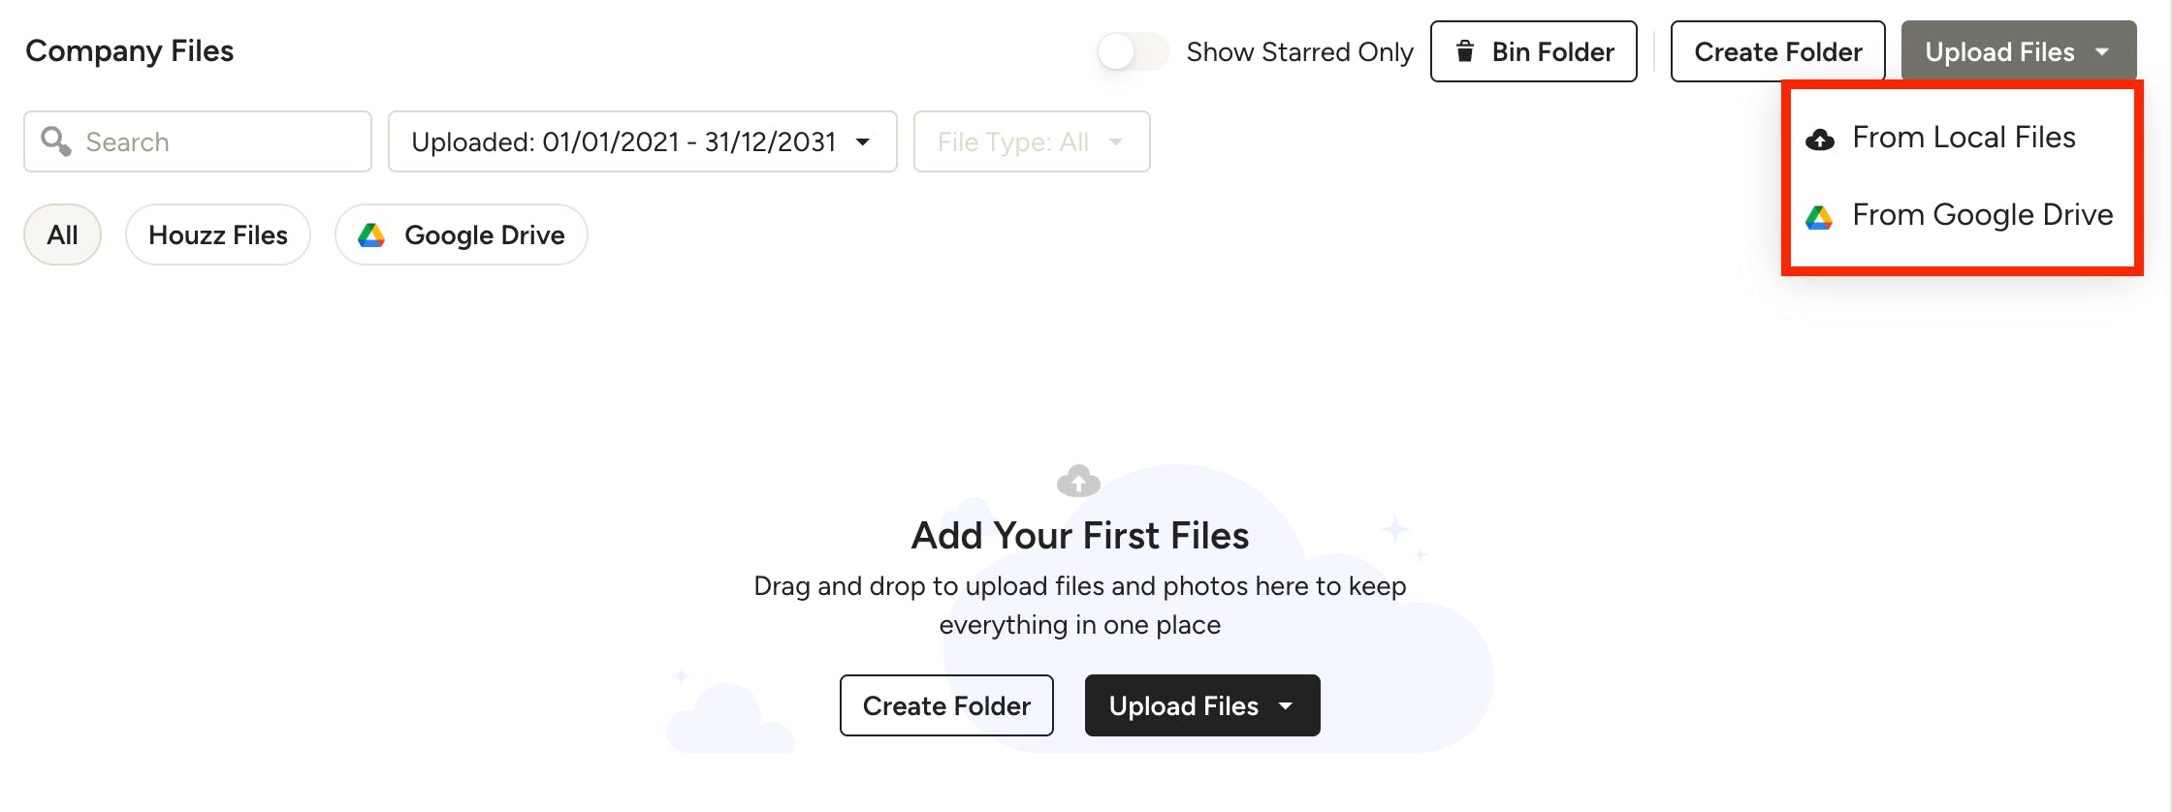Open the Bin Folder
The width and height of the screenshot is (2172, 812).
[1534, 51]
